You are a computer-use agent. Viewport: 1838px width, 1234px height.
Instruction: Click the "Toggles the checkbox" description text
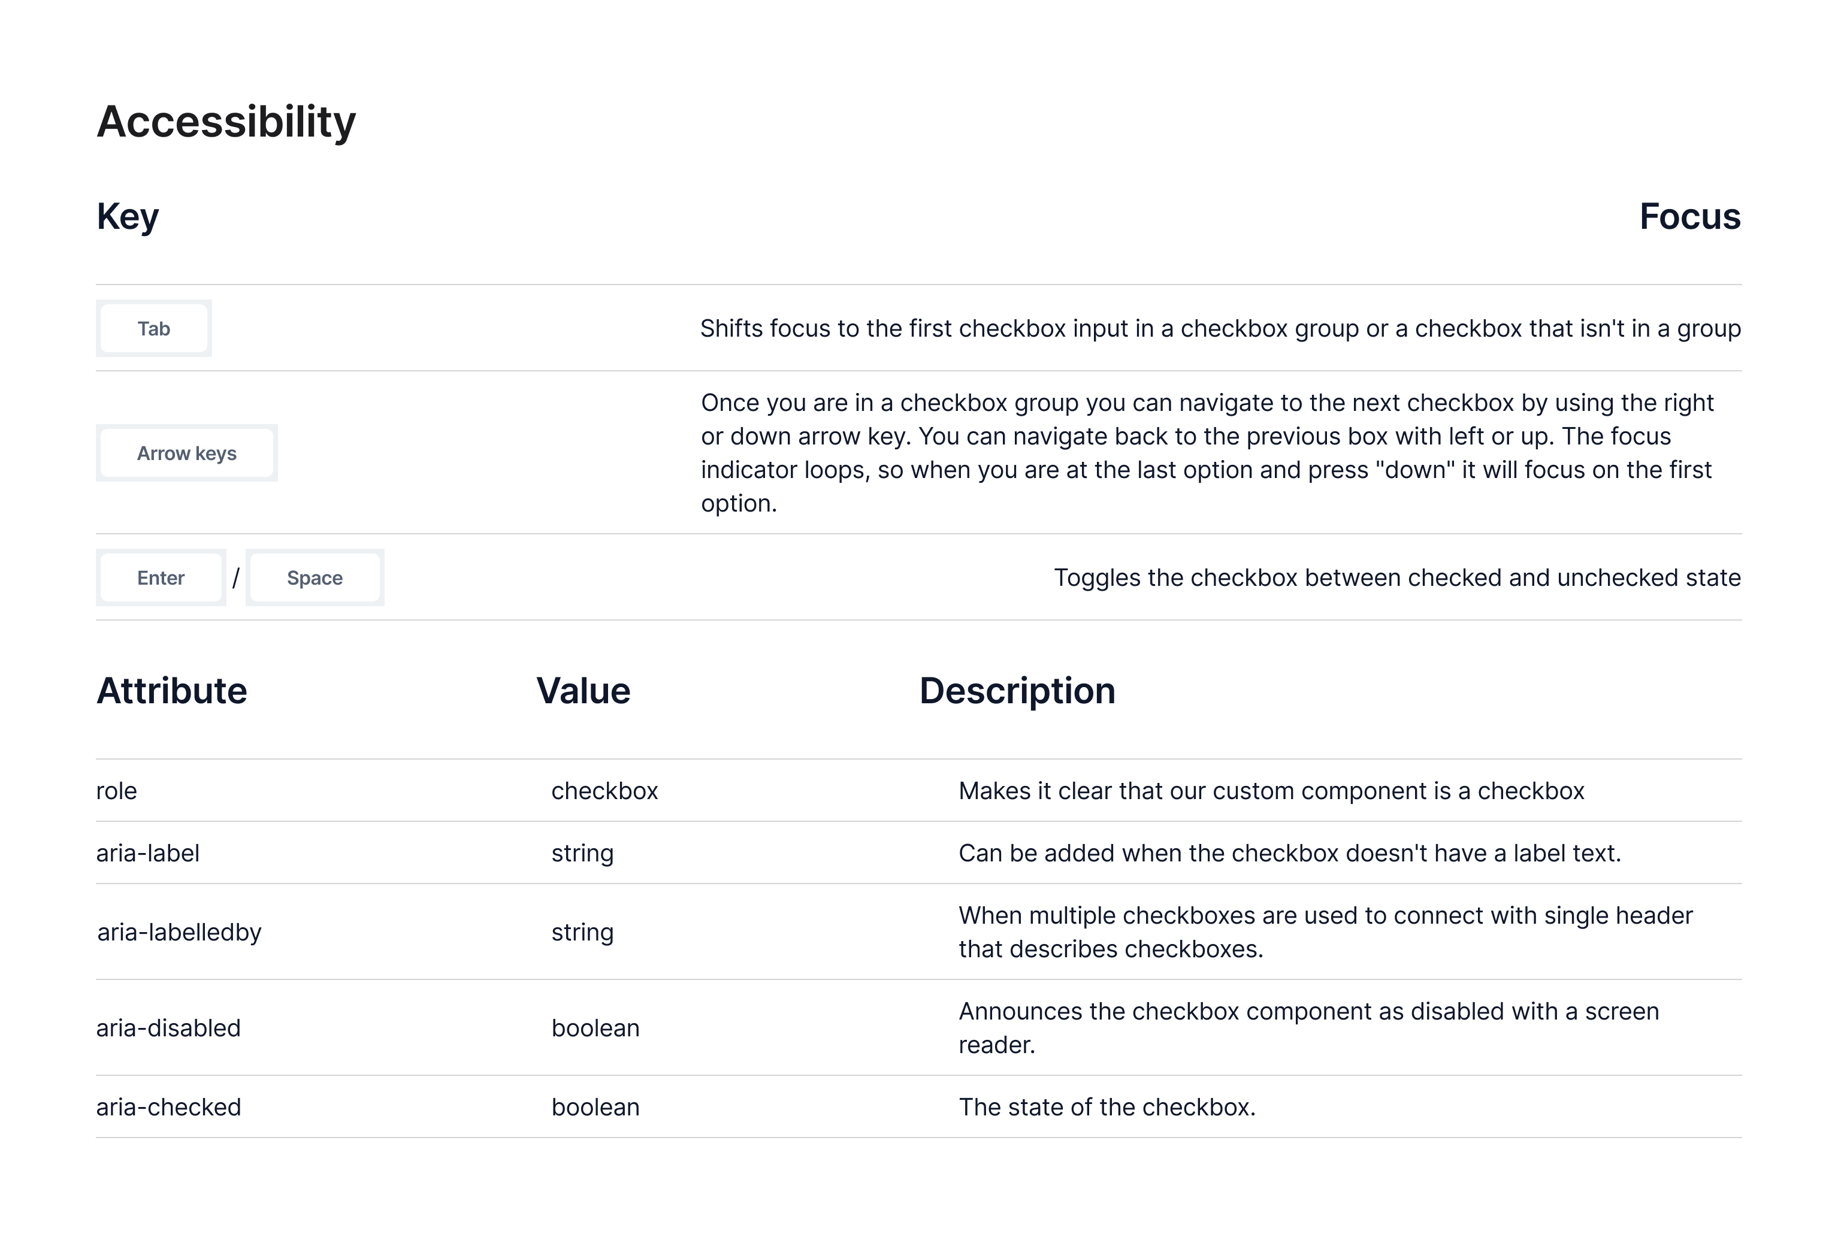click(1397, 577)
